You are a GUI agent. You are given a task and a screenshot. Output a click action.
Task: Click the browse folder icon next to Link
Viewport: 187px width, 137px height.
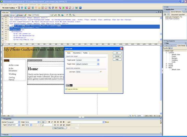(x=107, y=122)
